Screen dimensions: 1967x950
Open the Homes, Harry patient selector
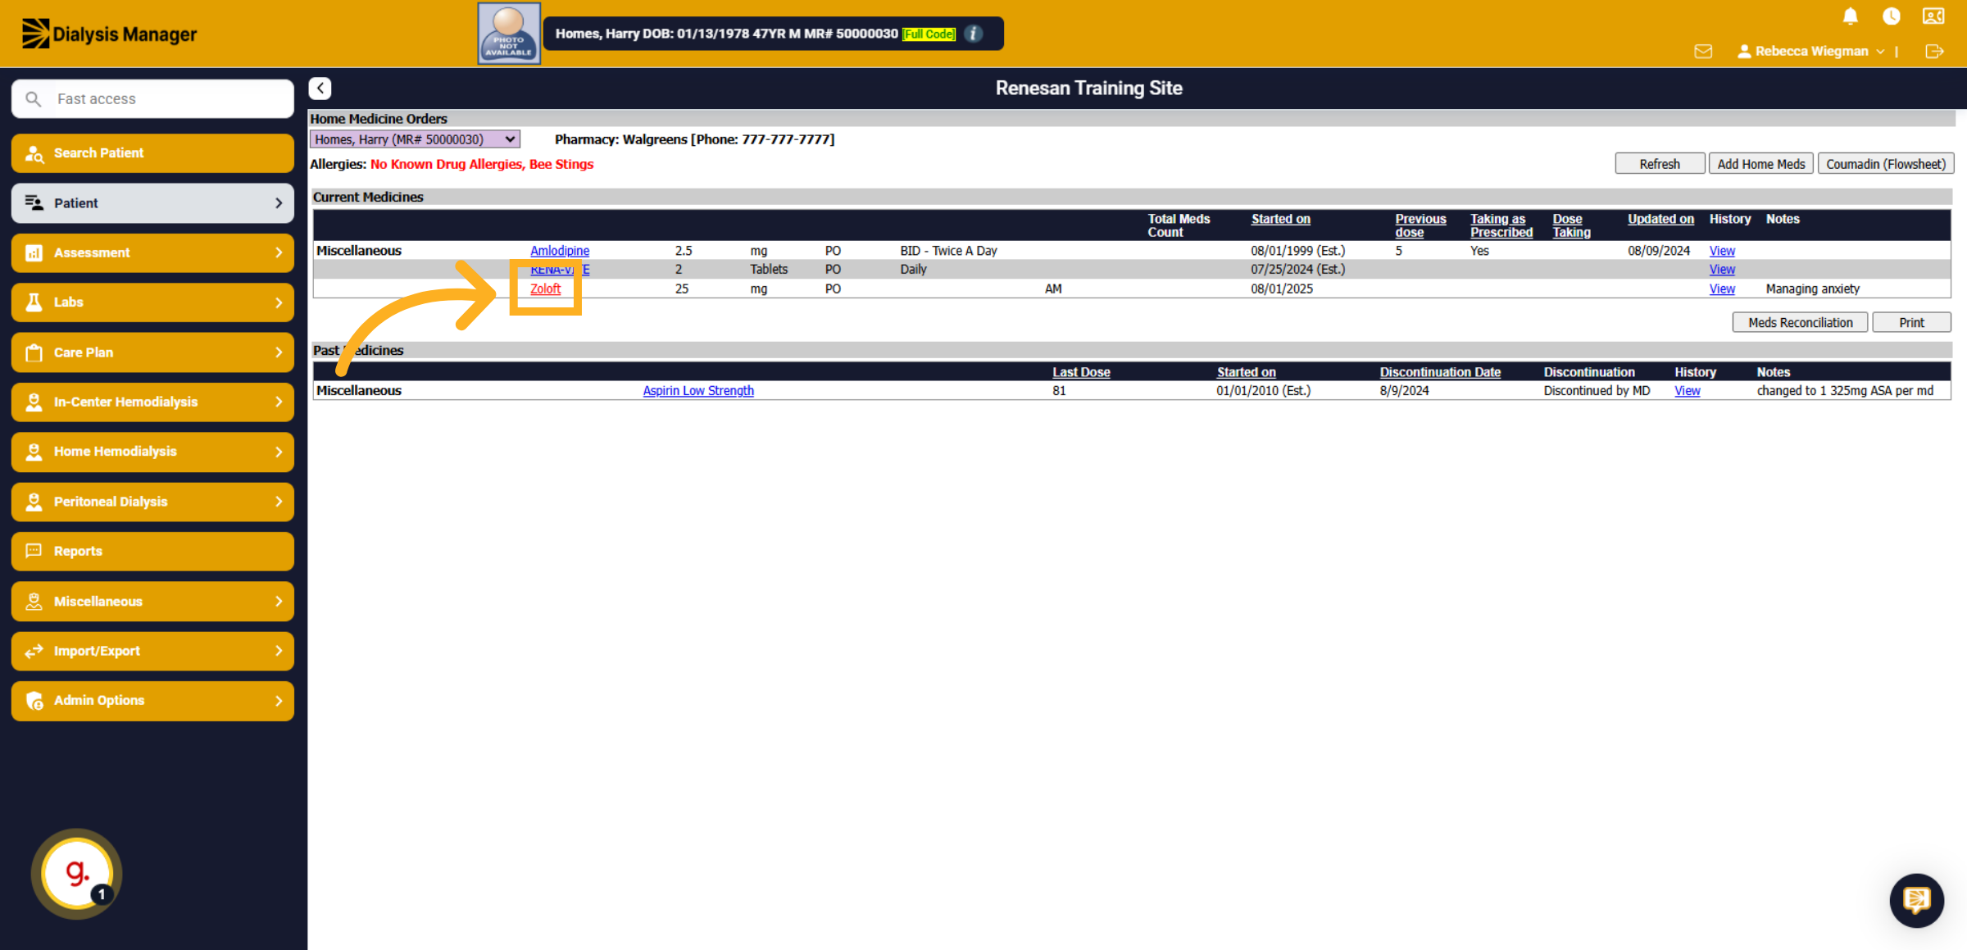(415, 139)
